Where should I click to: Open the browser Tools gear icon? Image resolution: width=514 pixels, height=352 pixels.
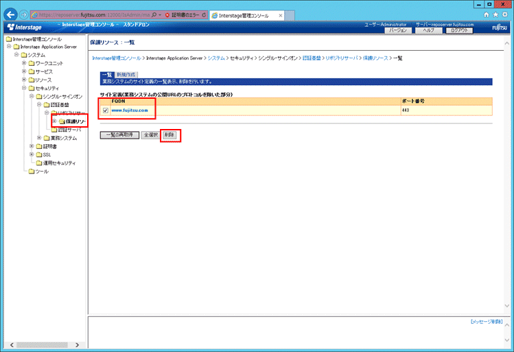coord(505,14)
